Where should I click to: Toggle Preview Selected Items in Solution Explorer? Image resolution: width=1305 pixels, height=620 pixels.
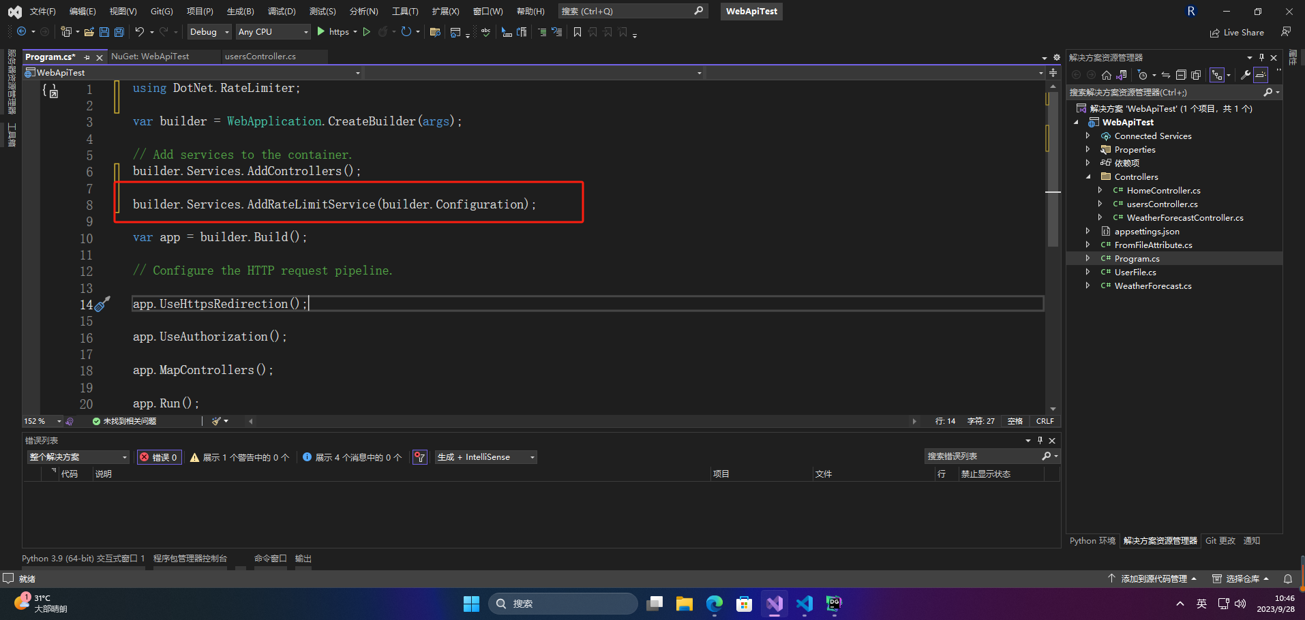(1261, 75)
